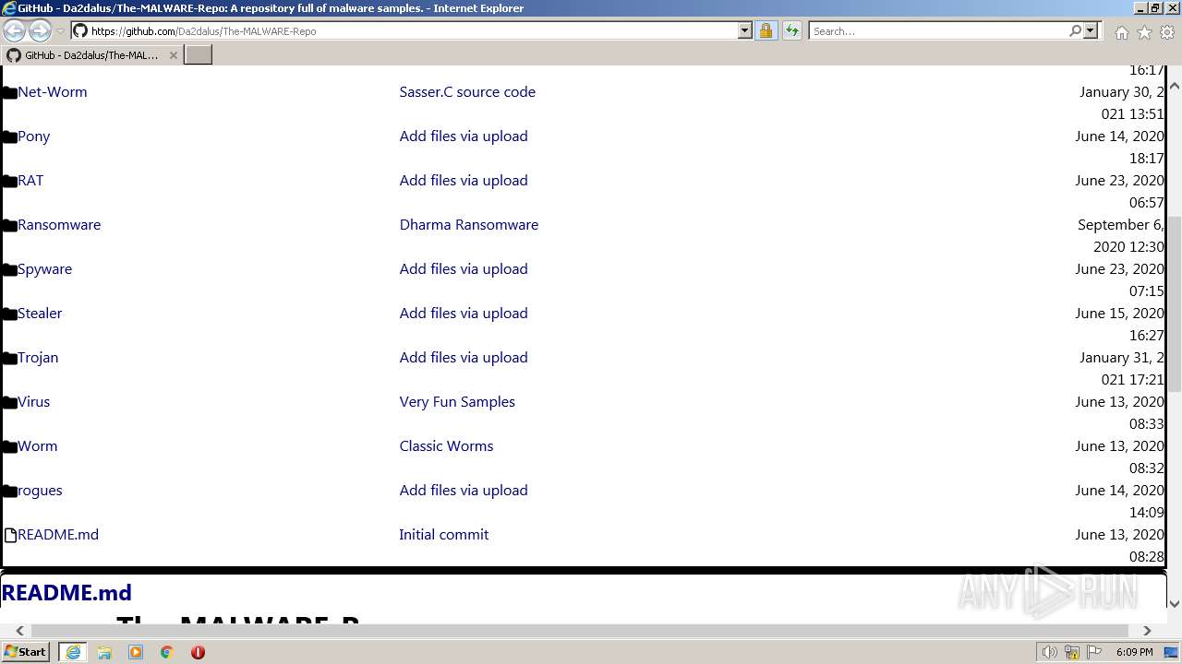Open the Trojan folder
Screen dimensions: 1182x664
pyautogui.click(x=38, y=358)
